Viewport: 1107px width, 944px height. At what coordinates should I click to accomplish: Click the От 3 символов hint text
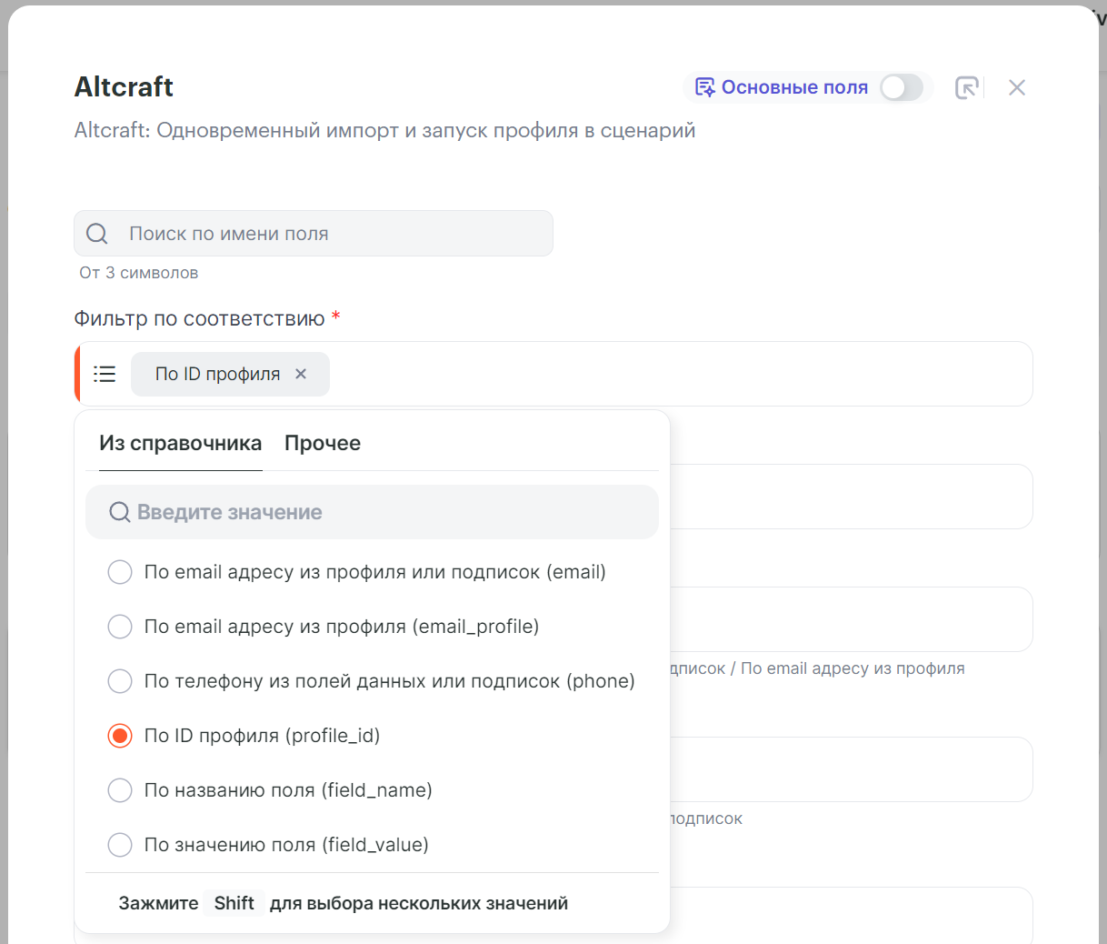point(139,273)
